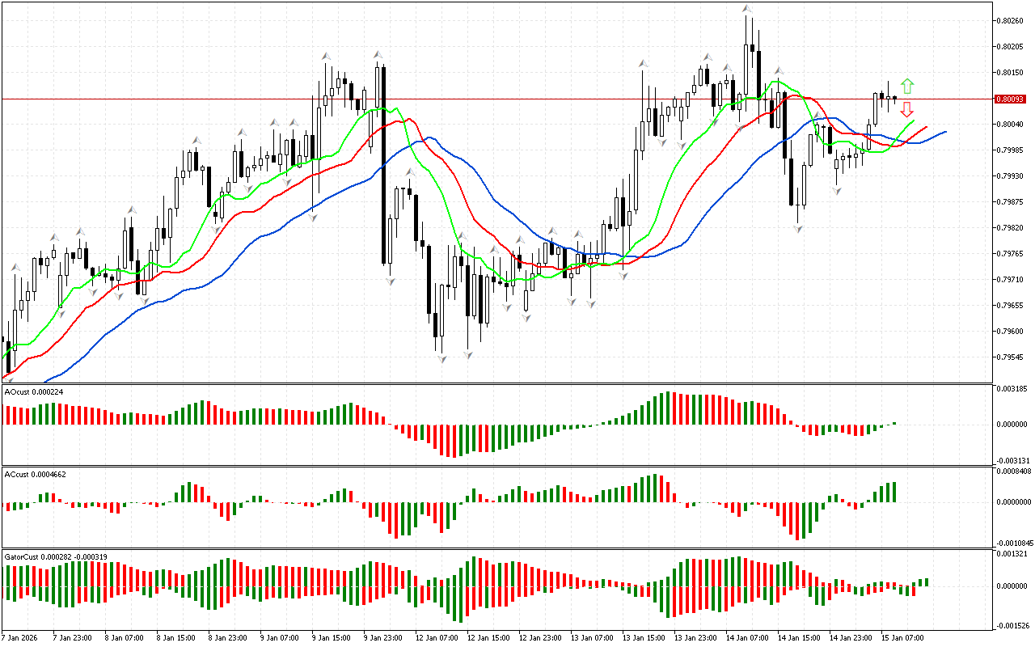Select the red horizontal price level line
Screen dimensions: 1035x647
coord(485,99)
